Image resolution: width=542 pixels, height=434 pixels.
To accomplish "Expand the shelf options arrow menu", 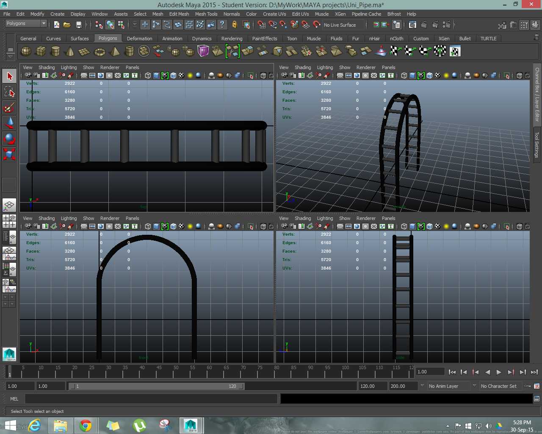I will coord(10,56).
